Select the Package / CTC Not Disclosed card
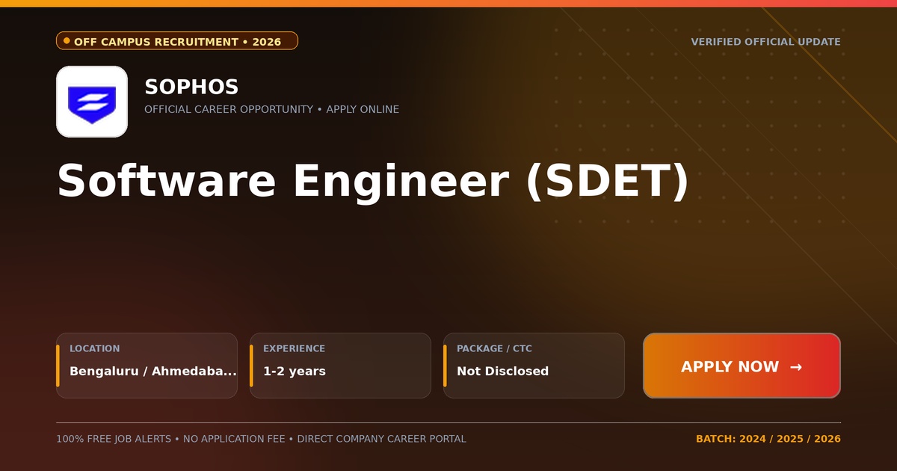 click(x=534, y=366)
